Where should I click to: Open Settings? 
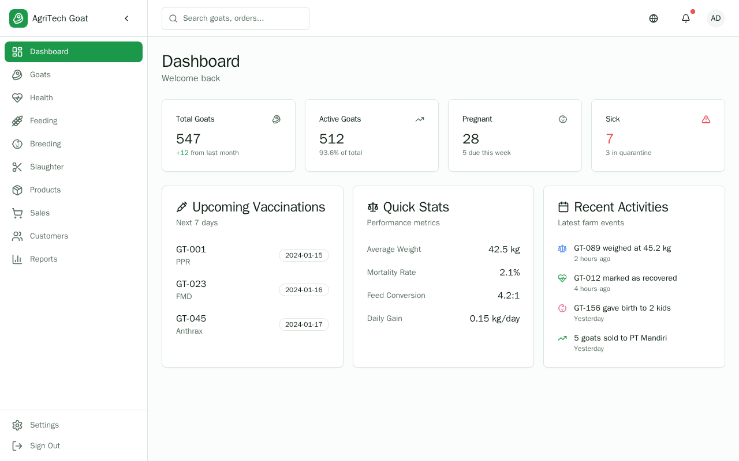(x=73, y=425)
